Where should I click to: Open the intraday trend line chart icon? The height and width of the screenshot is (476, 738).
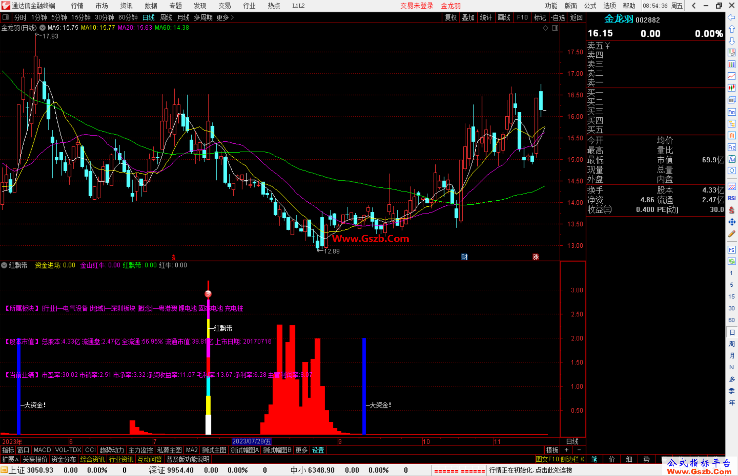click(732, 76)
